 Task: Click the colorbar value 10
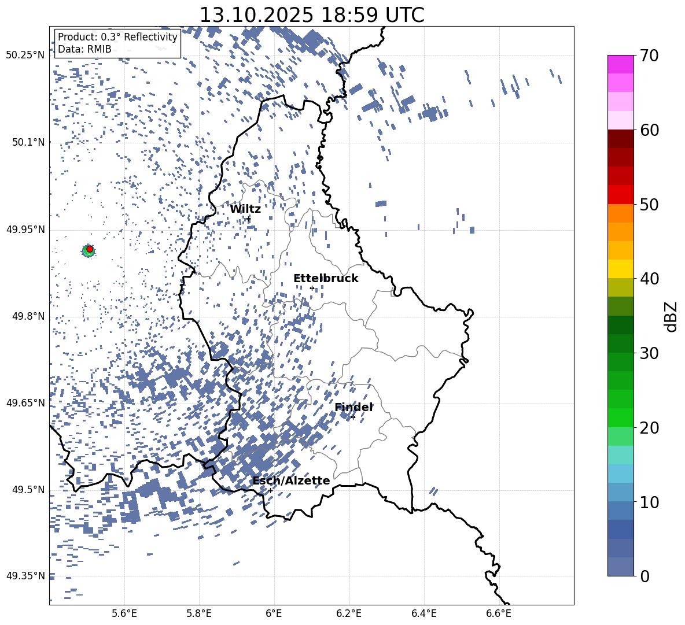point(650,502)
